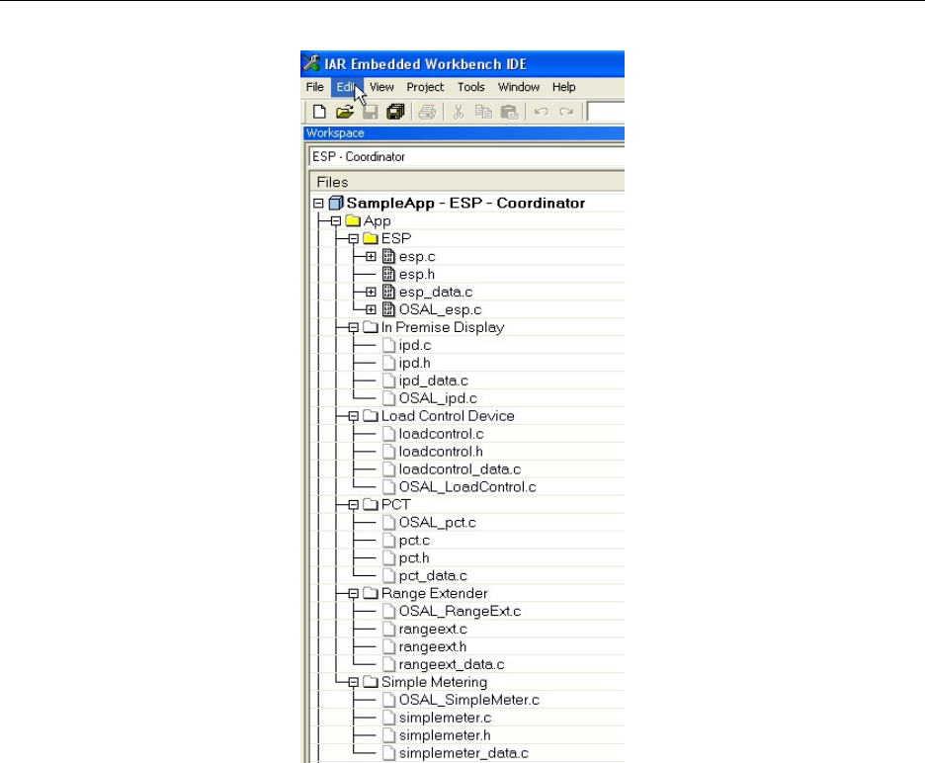Screen dimensions: 925x763
Task: Select the OSAL_ipd.c file
Action: tap(438, 398)
